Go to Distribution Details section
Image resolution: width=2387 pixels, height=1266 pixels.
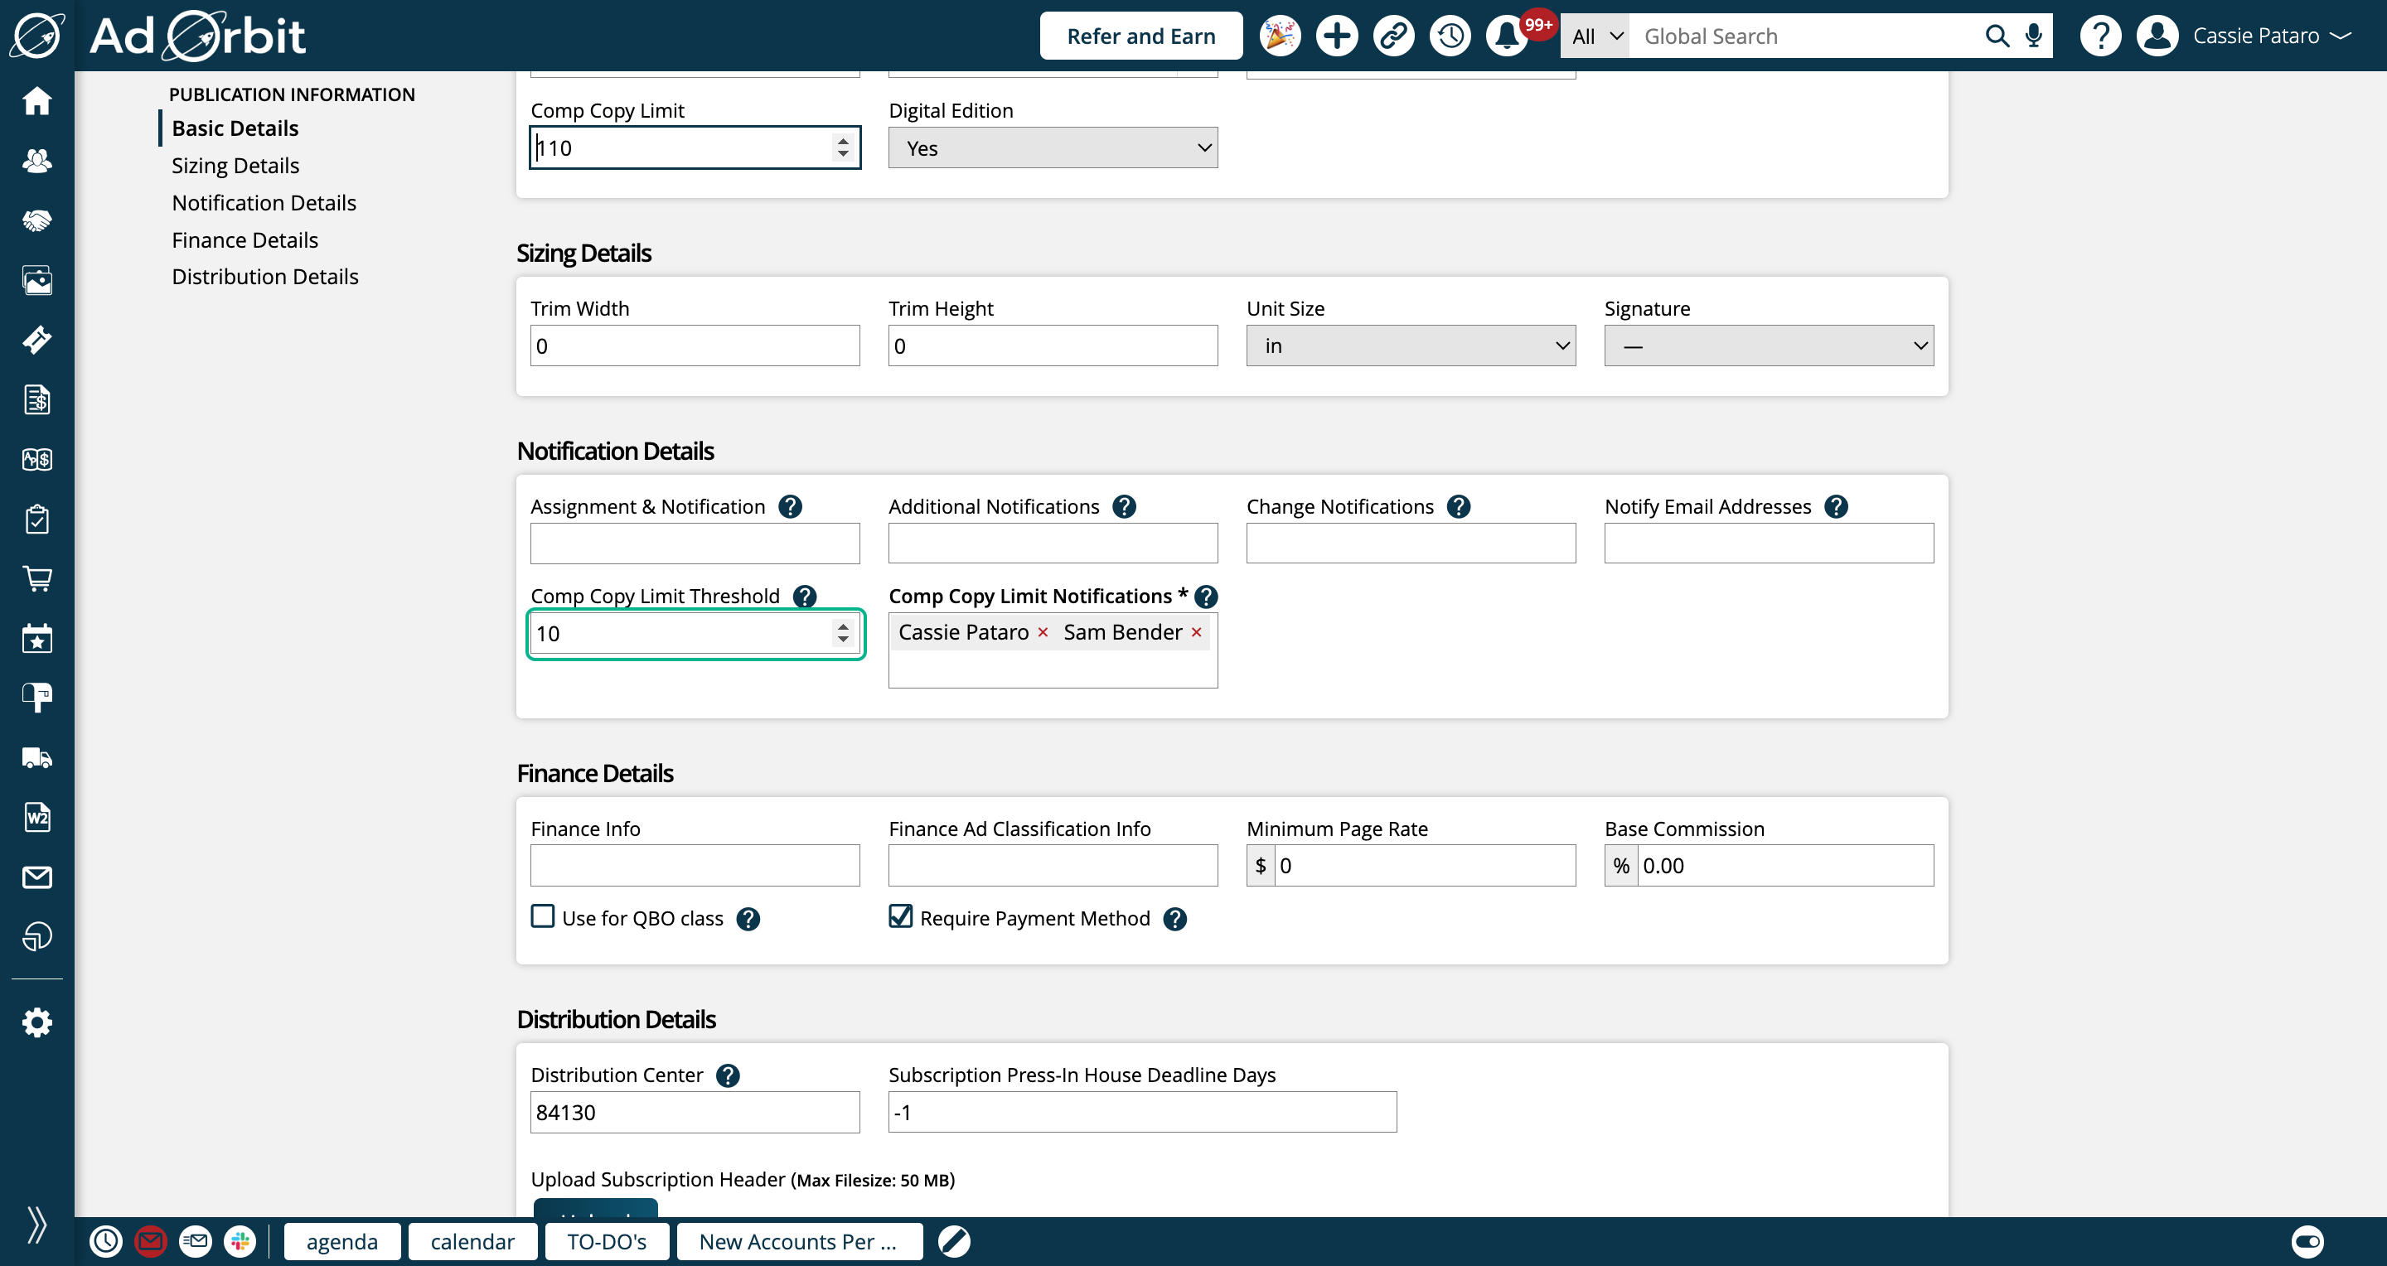pos(265,277)
